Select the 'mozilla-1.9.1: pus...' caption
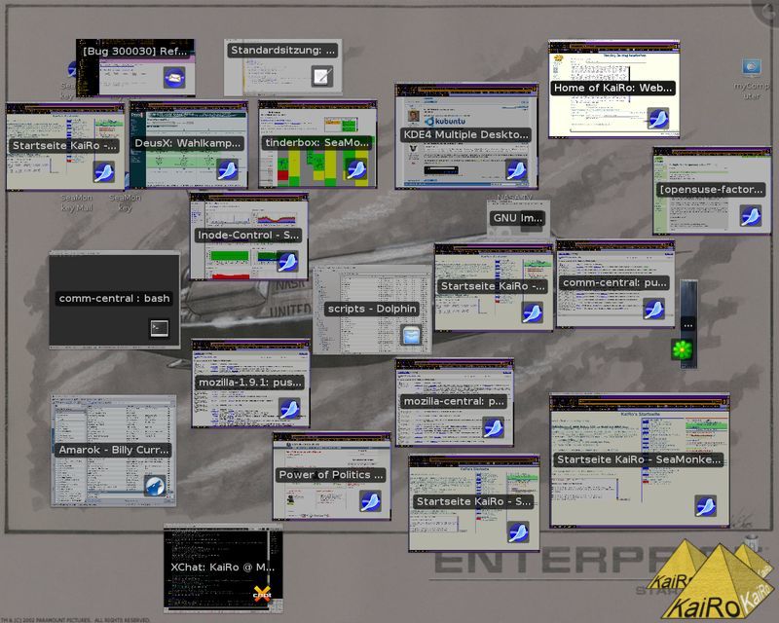 [x=250, y=382]
